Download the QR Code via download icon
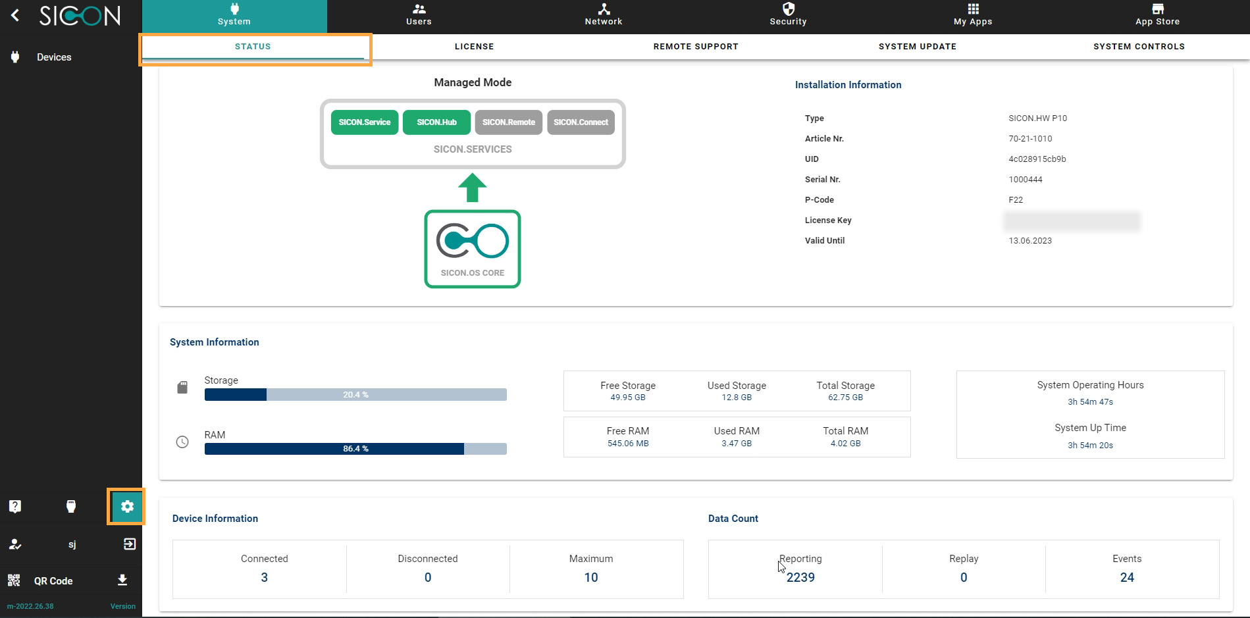Screen dimensions: 1250x618 point(122,580)
